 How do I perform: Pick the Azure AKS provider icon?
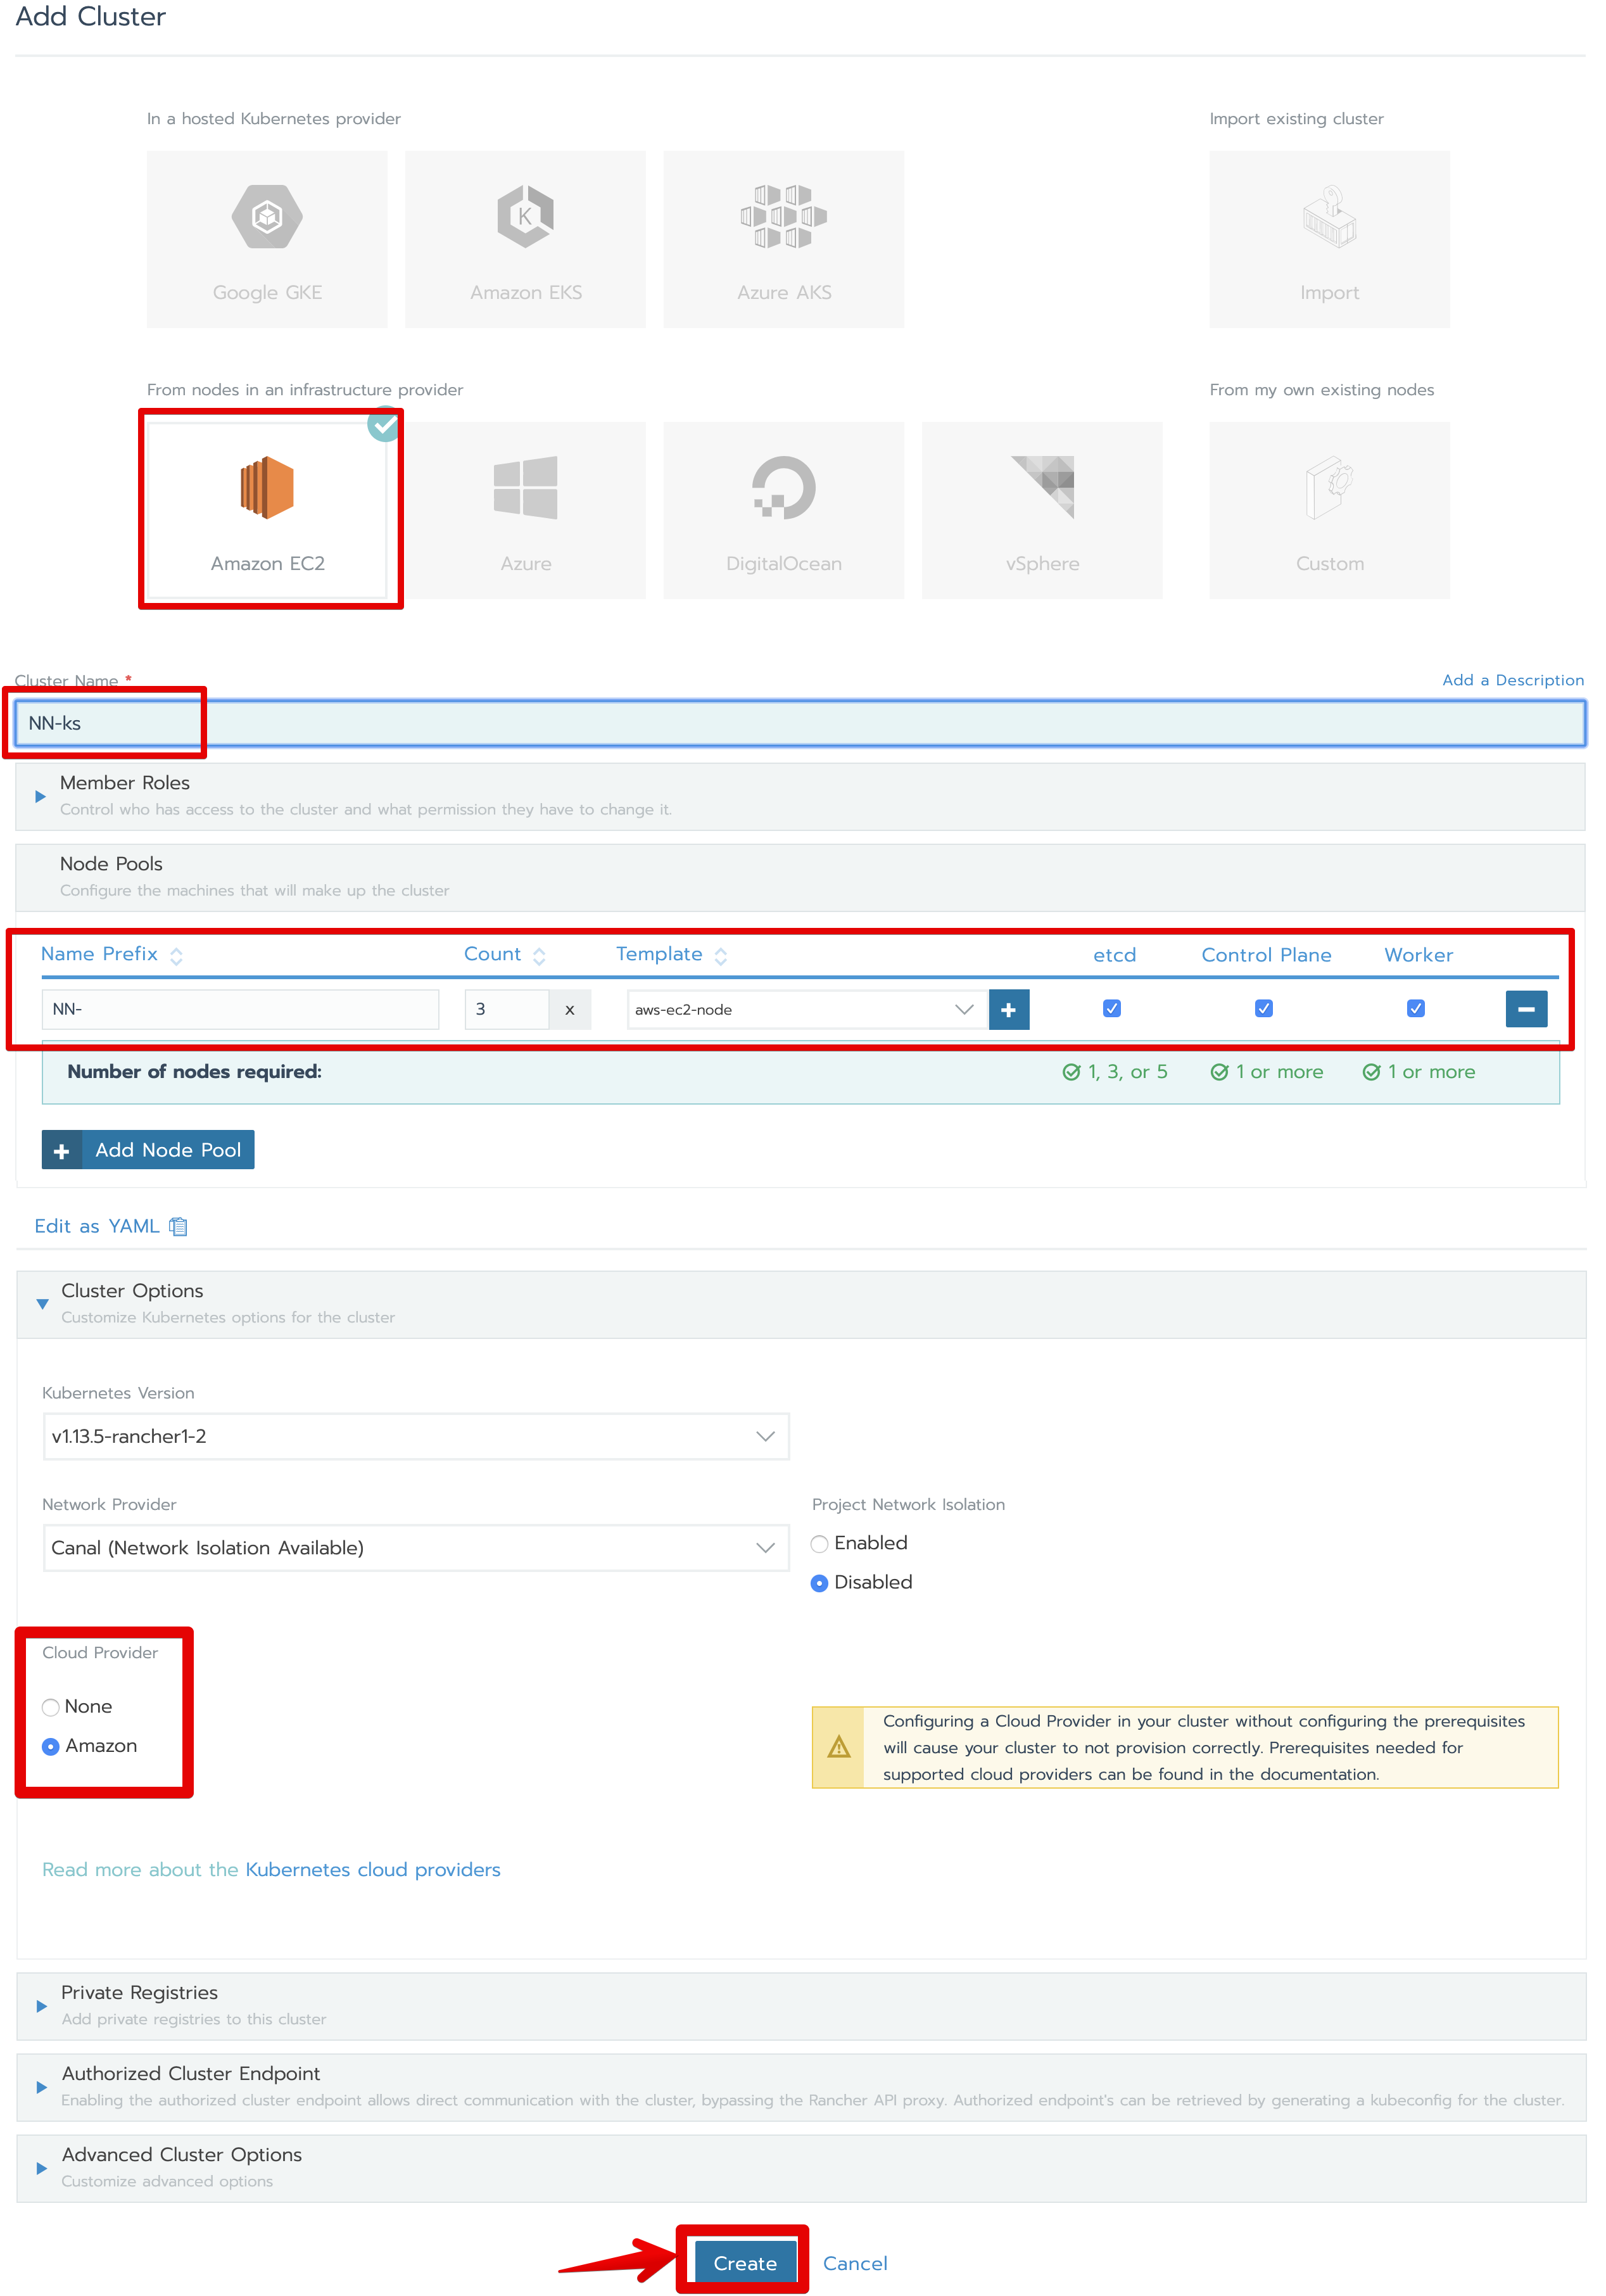(783, 217)
